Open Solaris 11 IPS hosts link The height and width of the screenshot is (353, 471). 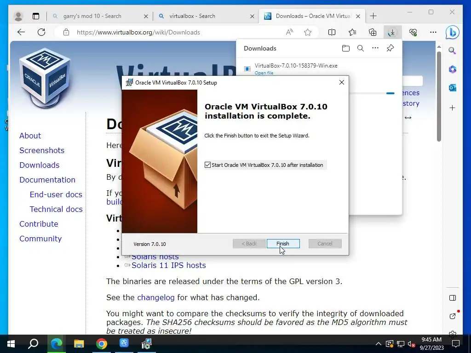tap(168, 265)
